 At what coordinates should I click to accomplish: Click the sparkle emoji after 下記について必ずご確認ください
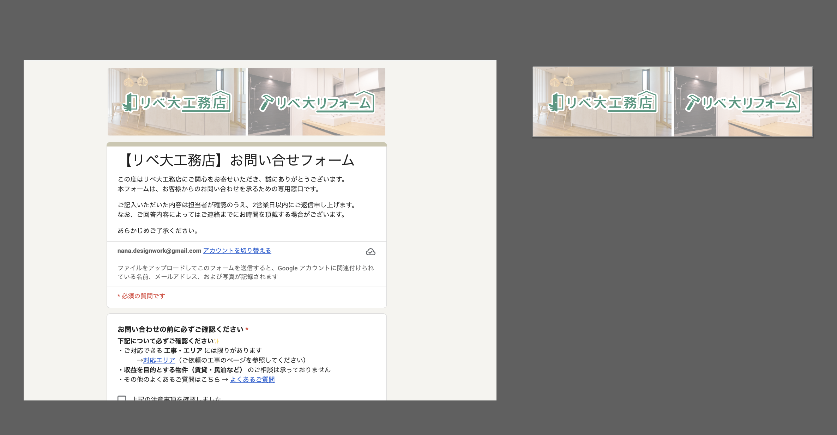point(217,341)
